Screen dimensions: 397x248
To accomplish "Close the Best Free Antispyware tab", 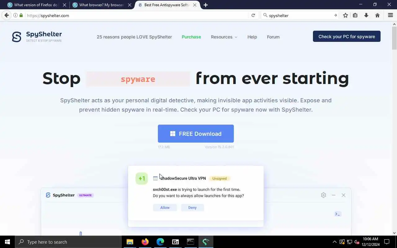I will (x=195, y=5).
